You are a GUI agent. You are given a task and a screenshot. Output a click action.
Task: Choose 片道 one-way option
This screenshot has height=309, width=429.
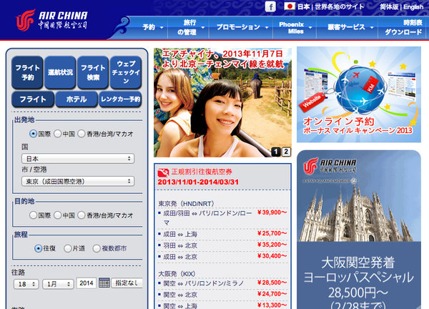(x=67, y=248)
